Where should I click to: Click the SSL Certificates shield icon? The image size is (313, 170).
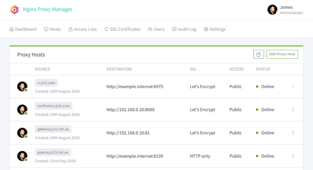(x=106, y=29)
